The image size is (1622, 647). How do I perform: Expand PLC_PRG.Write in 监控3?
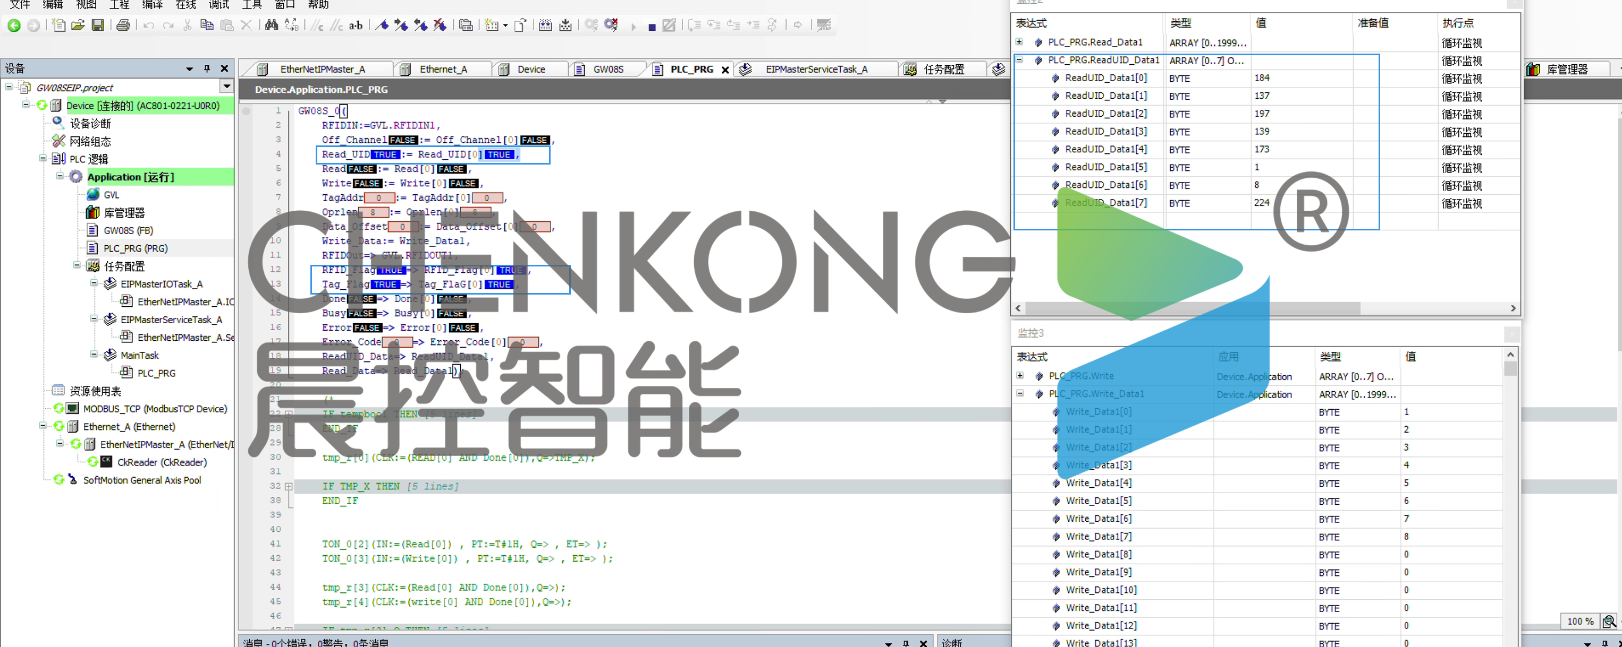[1020, 375]
